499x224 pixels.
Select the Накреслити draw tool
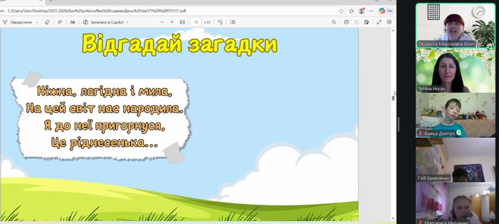[x=17, y=22]
